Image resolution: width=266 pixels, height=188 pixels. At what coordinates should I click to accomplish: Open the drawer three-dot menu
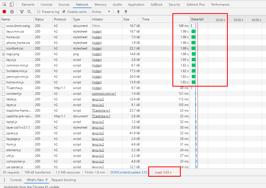4,180
